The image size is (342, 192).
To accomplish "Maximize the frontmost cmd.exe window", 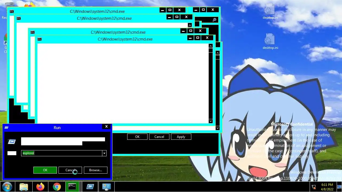I will [198, 38].
